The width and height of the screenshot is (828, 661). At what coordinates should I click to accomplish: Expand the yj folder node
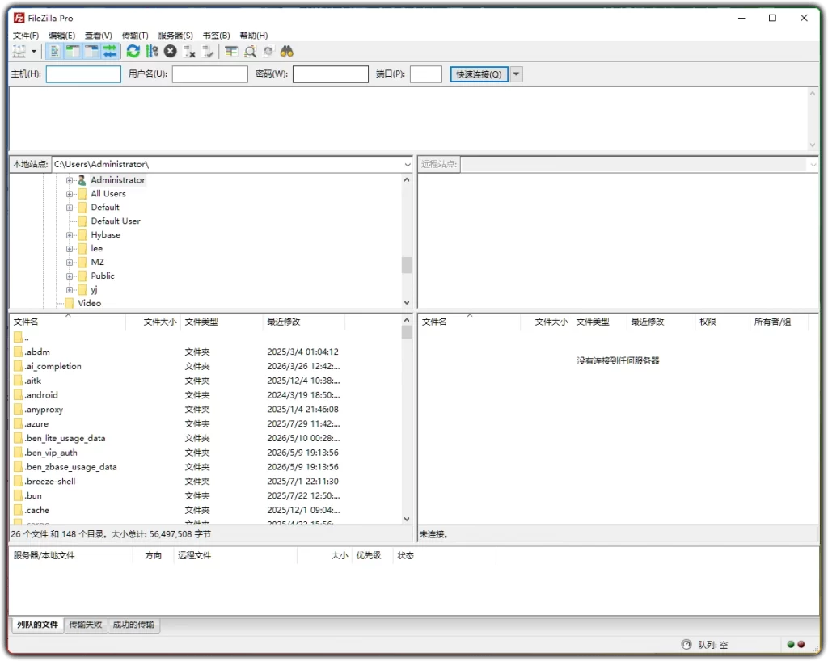coord(70,290)
